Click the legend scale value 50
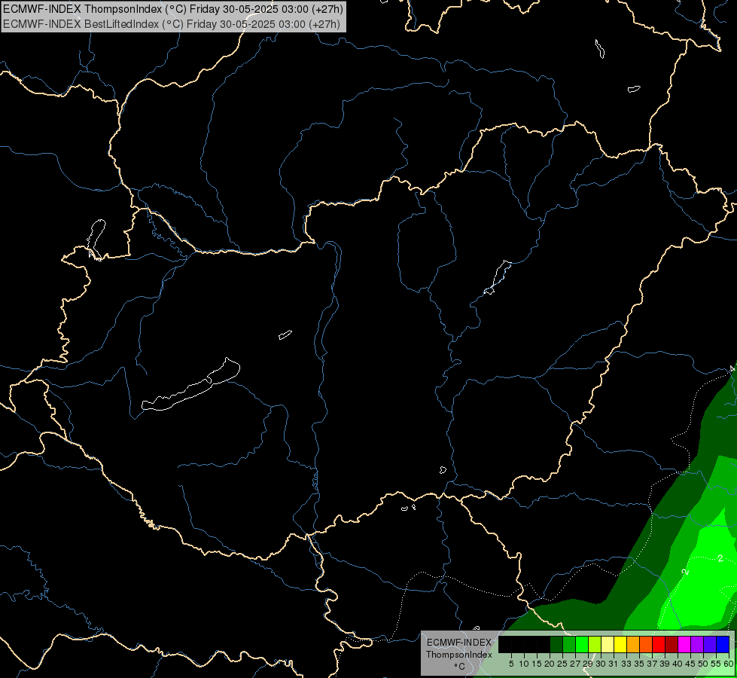The width and height of the screenshot is (737, 678). [x=702, y=664]
